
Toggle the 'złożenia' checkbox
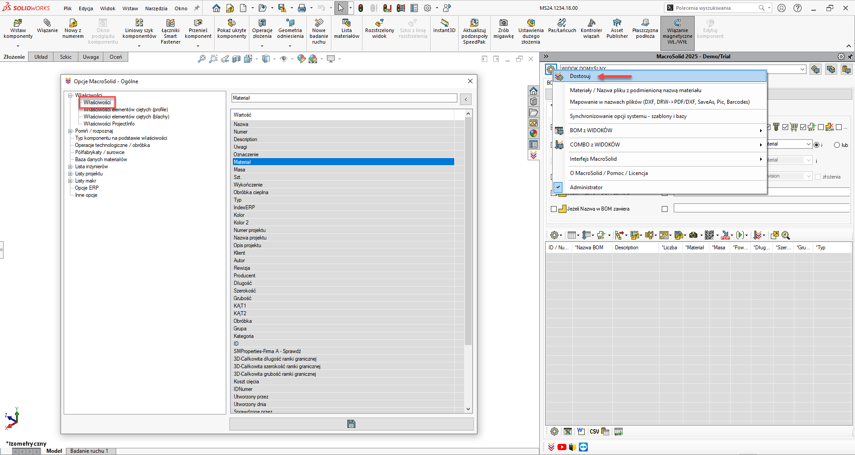818,177
